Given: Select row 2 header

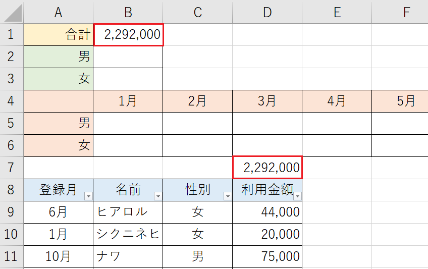Looking at the screenshot, I should [x=12, y=57].
